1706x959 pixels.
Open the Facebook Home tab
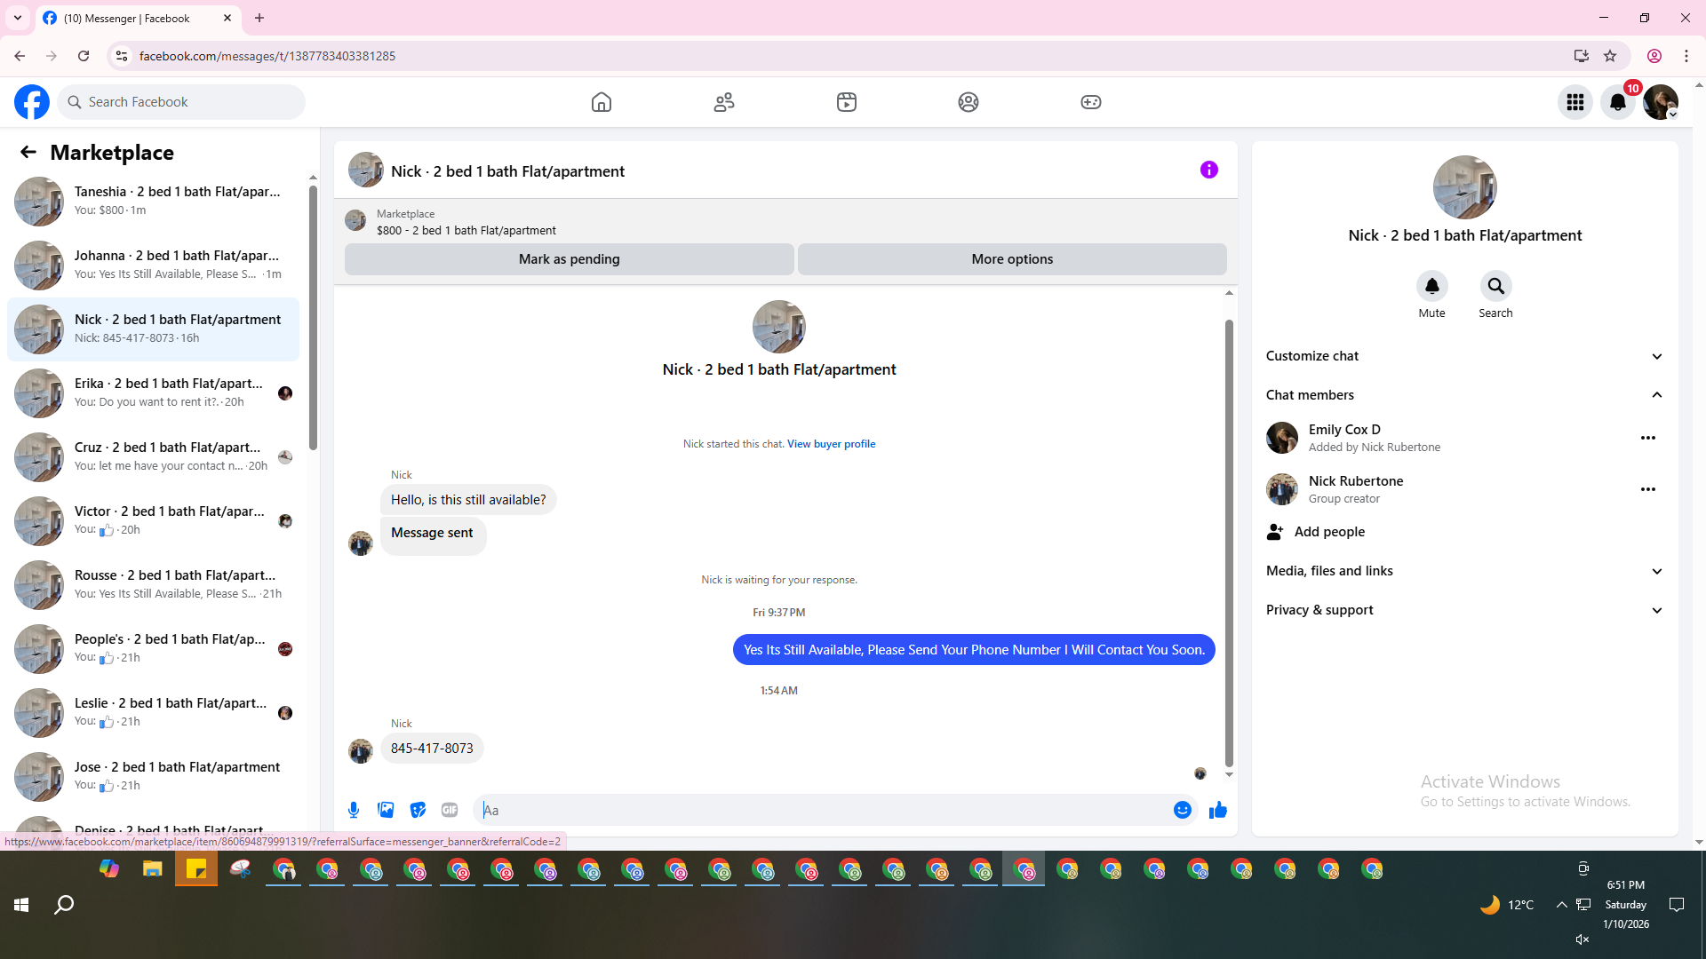tap(602, 102)
